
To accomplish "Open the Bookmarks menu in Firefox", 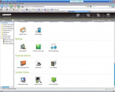I will pos(15,3).
